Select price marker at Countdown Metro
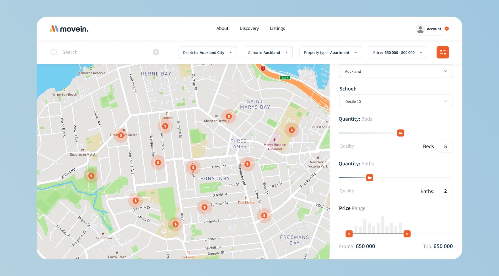499x276 pixels. click(x=121, y=135)
